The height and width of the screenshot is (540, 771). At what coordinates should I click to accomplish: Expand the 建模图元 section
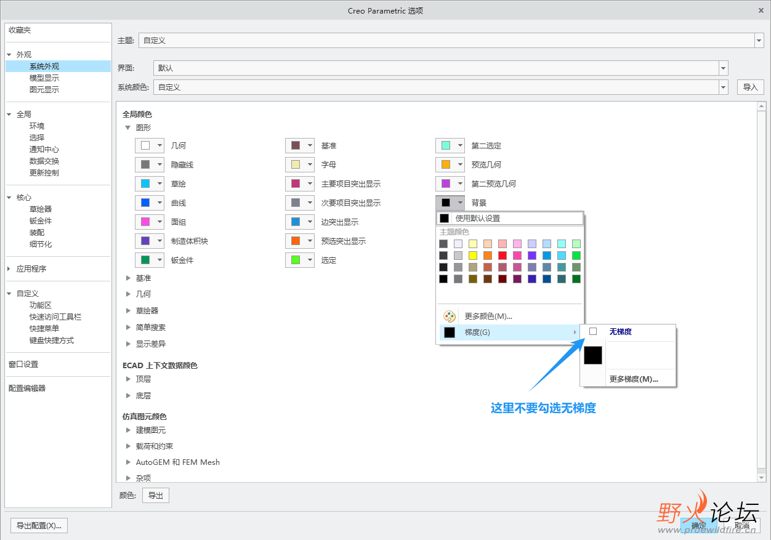[x=128, y=430]
